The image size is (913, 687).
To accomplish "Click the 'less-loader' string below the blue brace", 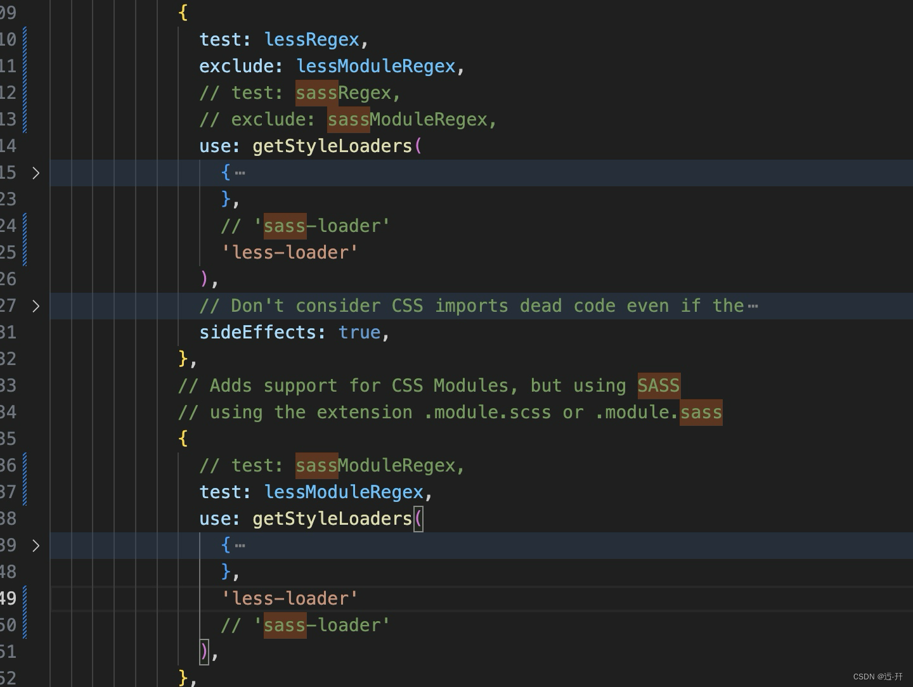I will pyautogui.click(x=290, y=598).
